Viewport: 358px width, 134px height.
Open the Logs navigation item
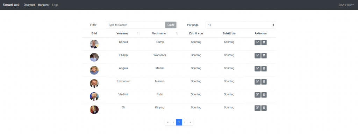pos(55,5)
